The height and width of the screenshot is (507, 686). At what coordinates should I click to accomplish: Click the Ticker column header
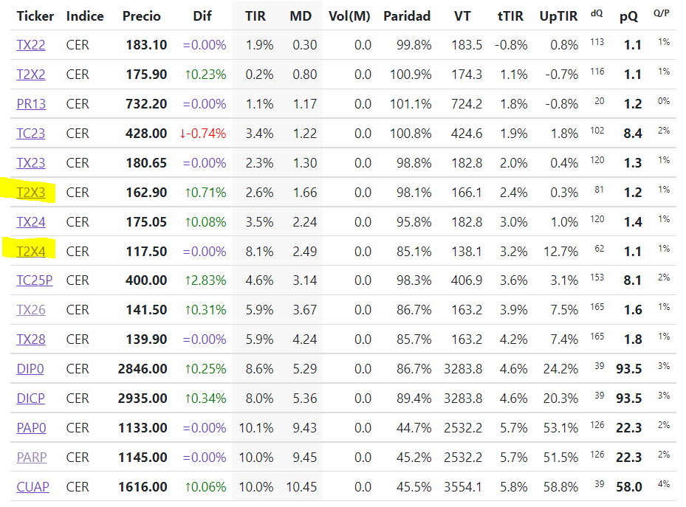click(x=35, y=16)
